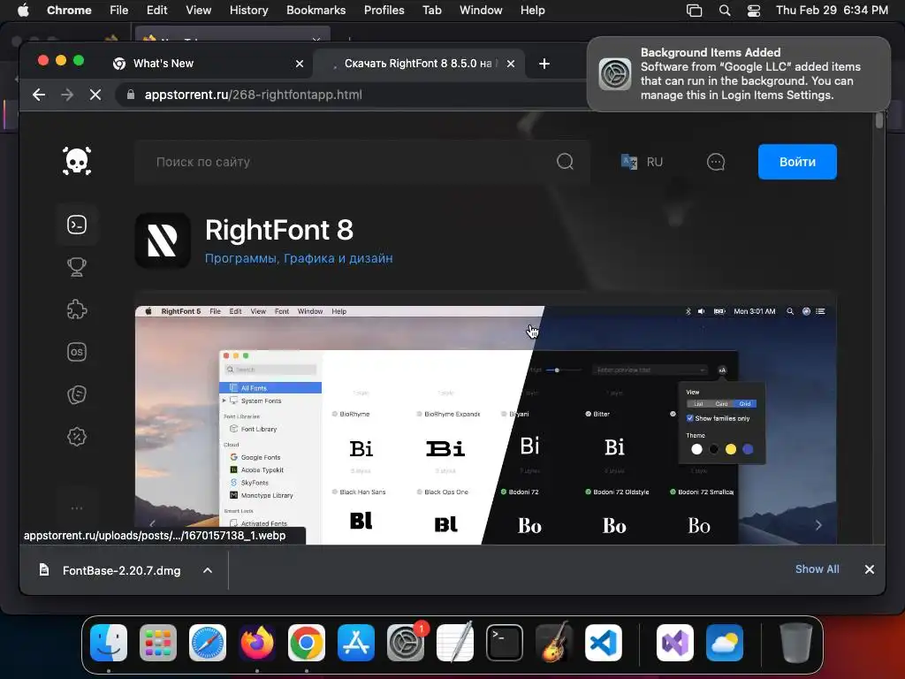Open App Store from the Dock
905x679 pixels.
[x=356, y=643]
